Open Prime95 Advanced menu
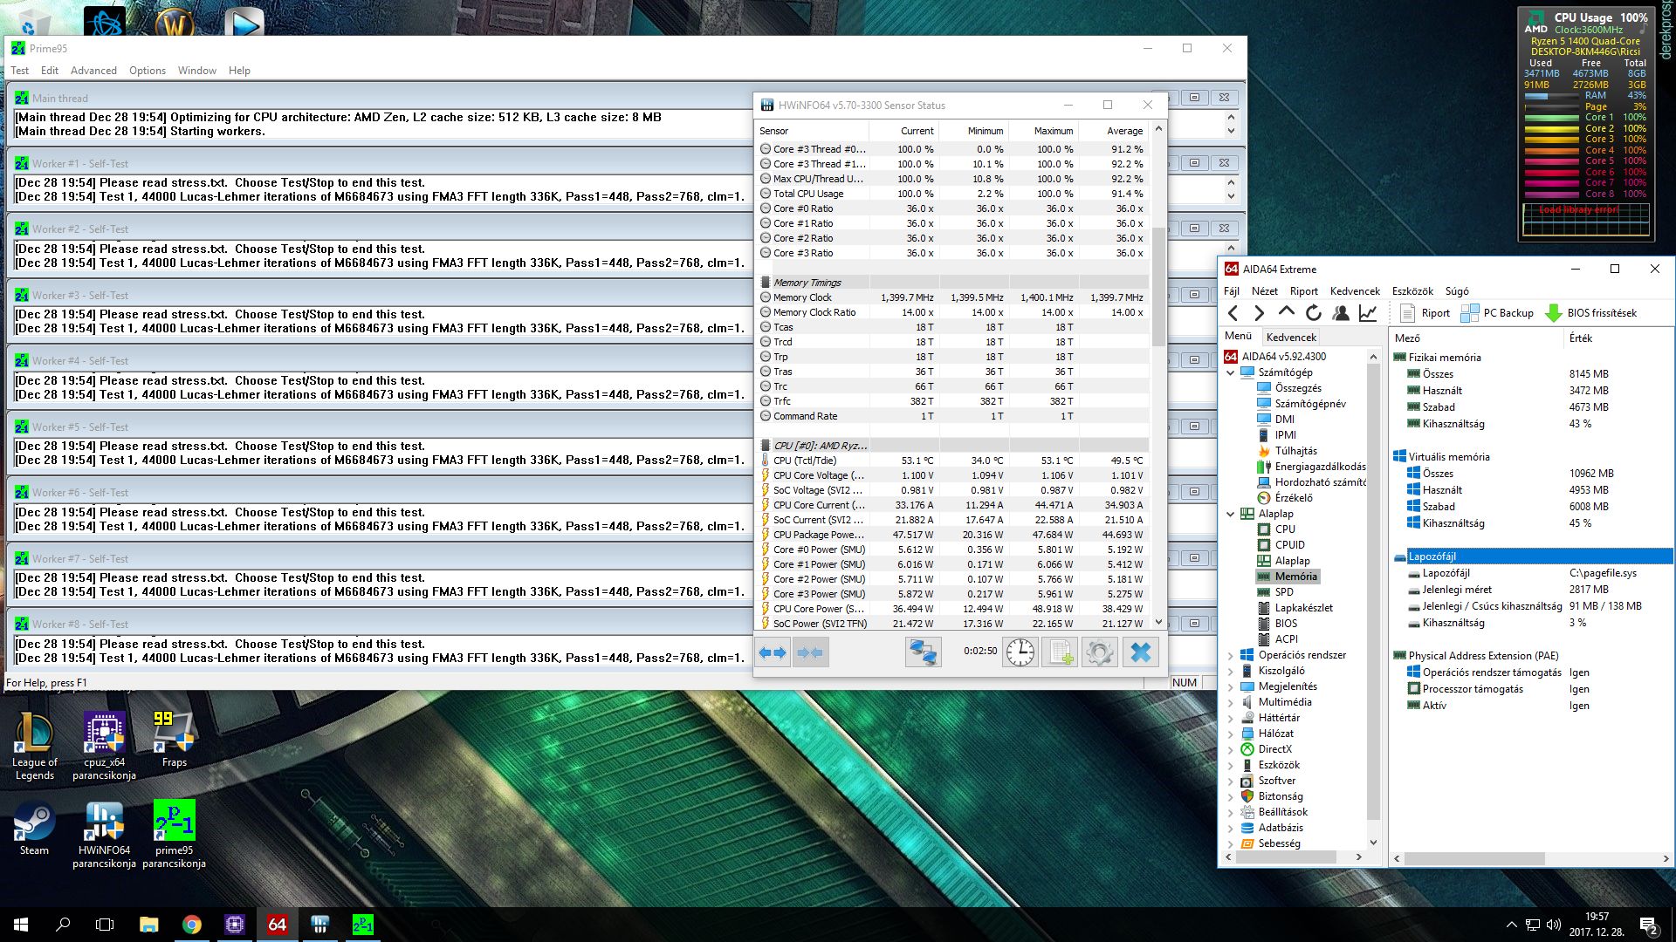Screen dimensions: 1676x942 93,71
